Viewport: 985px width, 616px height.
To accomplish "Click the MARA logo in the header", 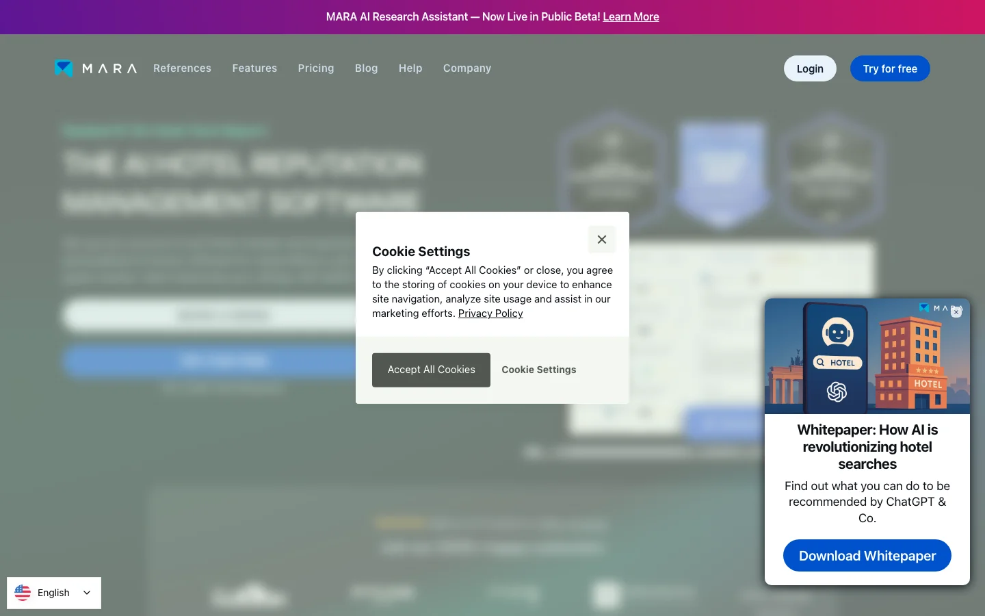I will point(96,68).
